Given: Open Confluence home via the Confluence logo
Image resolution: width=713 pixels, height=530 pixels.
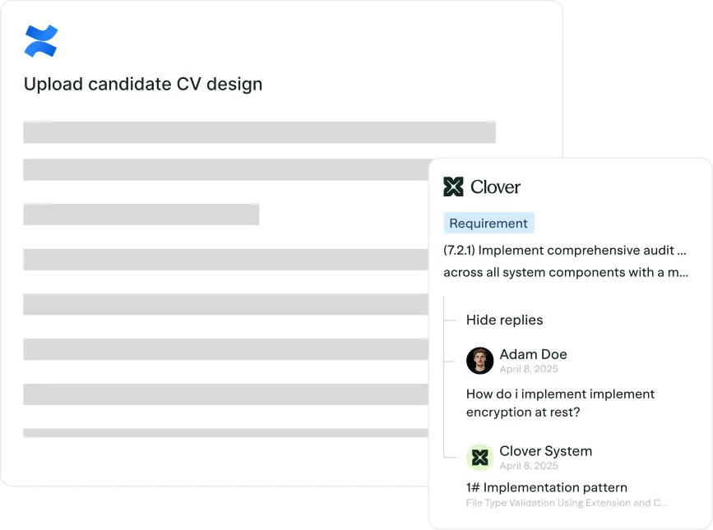Looking at the screenshot, I should (x=41, y=39).
